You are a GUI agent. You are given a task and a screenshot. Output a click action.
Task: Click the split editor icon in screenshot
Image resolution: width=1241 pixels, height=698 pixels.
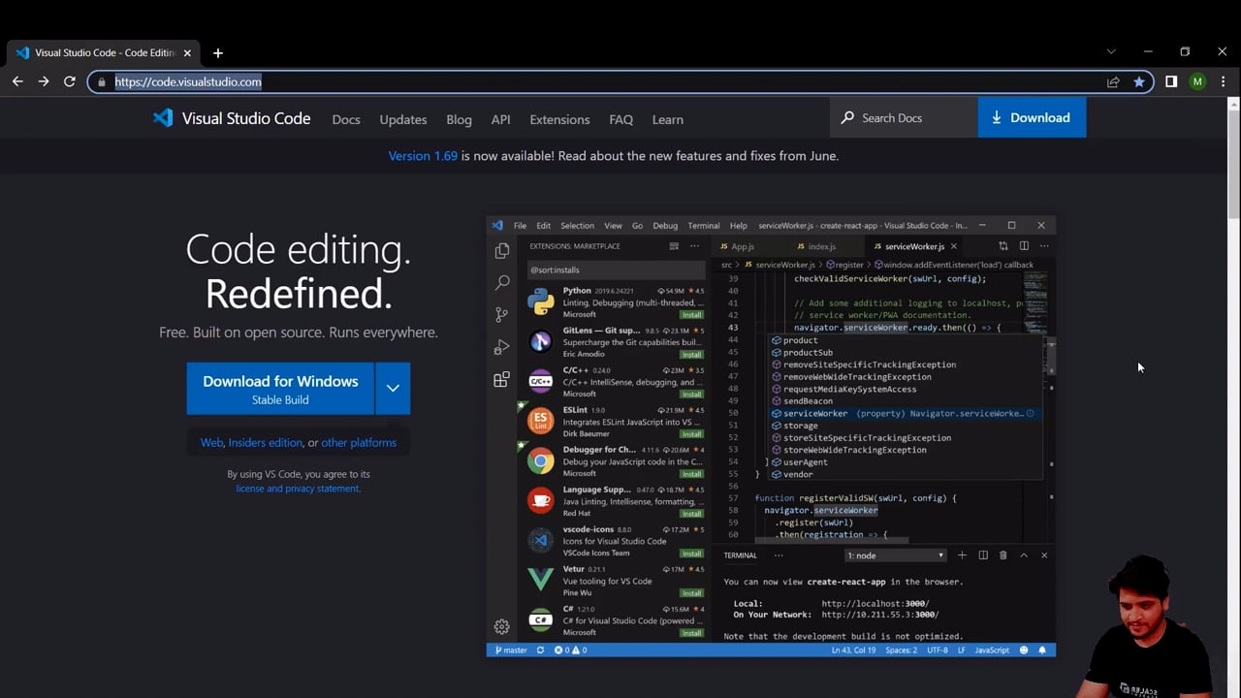(1024, 246)
